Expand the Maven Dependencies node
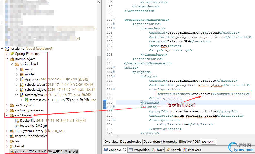Image resolution: width=255 pixels, height=154 pixels. 7,136
